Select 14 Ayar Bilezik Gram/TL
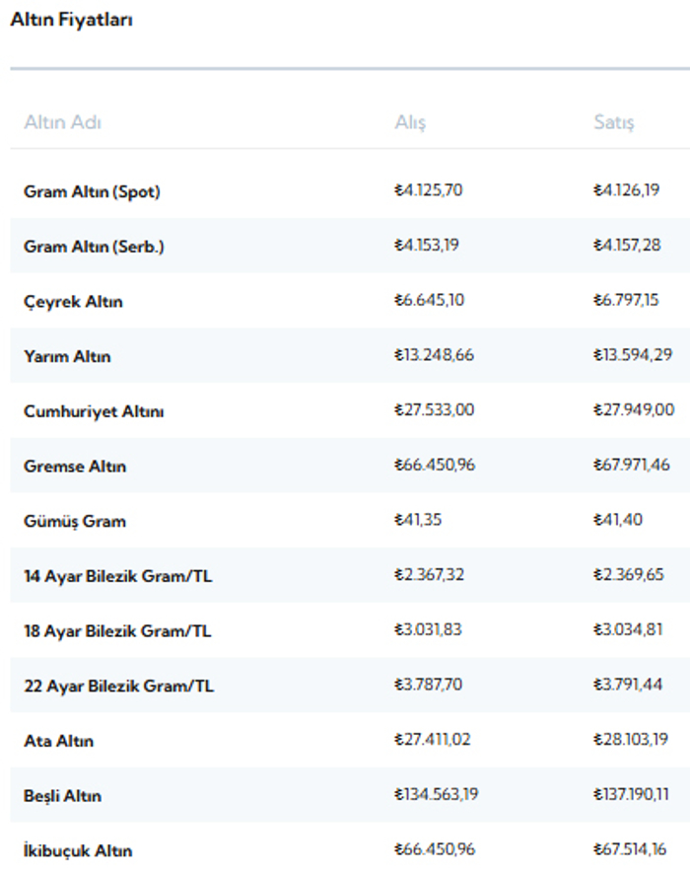The height and width of the screenshot is (872, 690). tap(350, 576)
